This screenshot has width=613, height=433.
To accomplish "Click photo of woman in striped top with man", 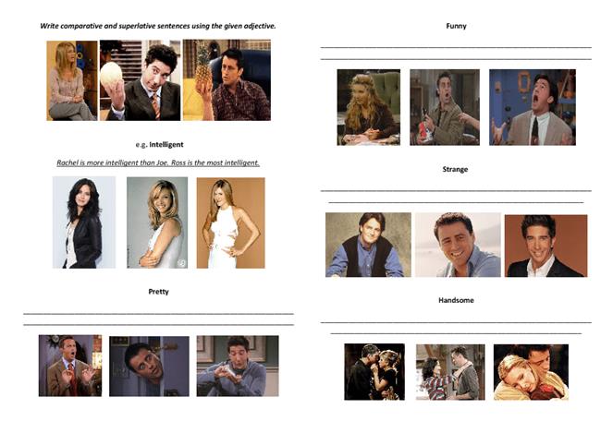I will click(450, 372).
